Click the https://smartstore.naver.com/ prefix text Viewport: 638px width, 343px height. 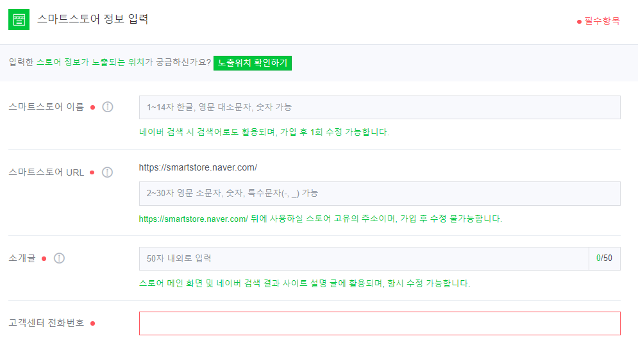click(197, 167)
